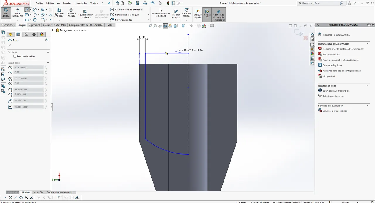Viewport: 375px width, 203px height.
Task: Click the Print icon in the top toolbar
Action: click(145, 3)
